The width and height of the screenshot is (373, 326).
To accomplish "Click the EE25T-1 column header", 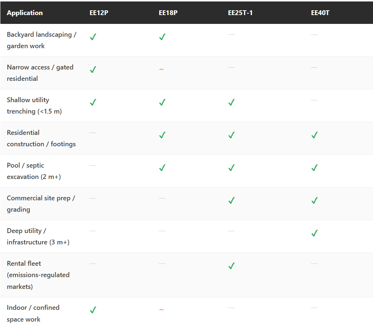I will pyautogui.click(x=240, y=13).
